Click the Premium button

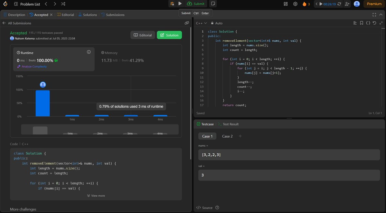tap(374, 4)
